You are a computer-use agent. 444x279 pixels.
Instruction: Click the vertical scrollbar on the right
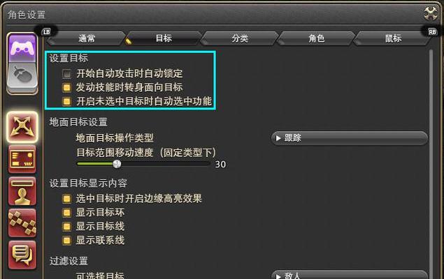click(x=431, y=164)
